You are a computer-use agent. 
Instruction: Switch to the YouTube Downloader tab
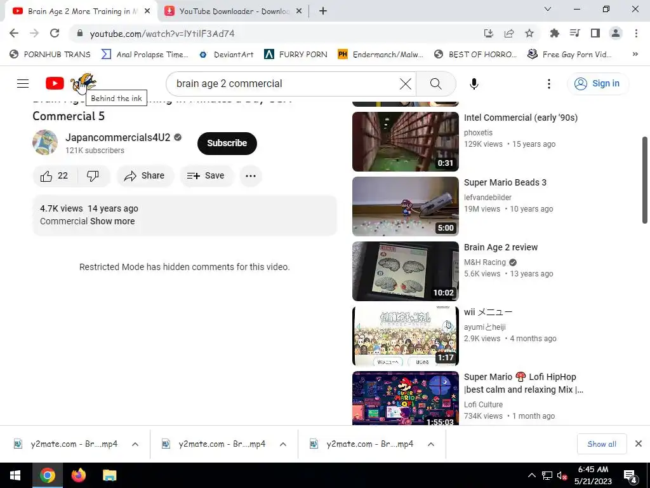(234, 11)
